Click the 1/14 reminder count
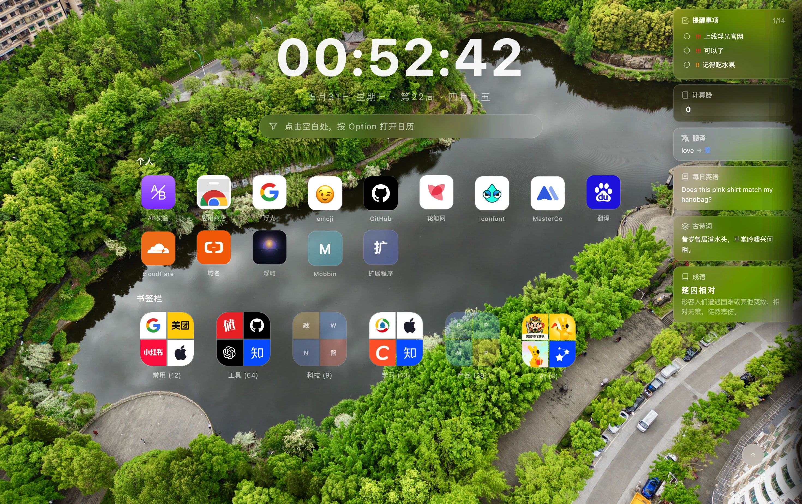Image resolution: width=802 pixels, height=504 pixels. coord(779,21)
